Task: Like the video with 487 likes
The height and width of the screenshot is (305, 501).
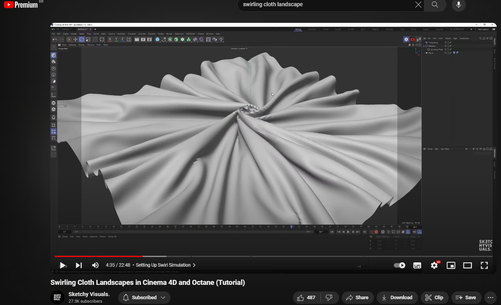Action: (306, 298)
